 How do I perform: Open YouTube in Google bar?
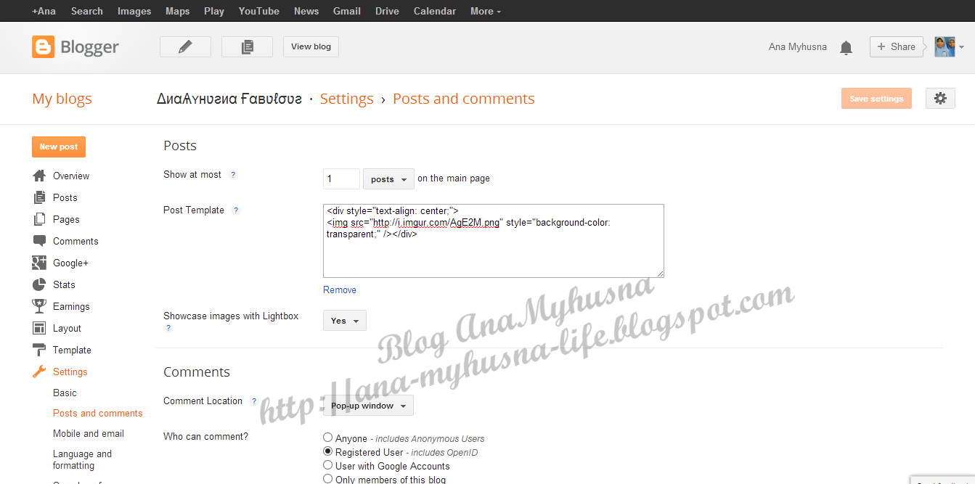click(x=259, y=11)
